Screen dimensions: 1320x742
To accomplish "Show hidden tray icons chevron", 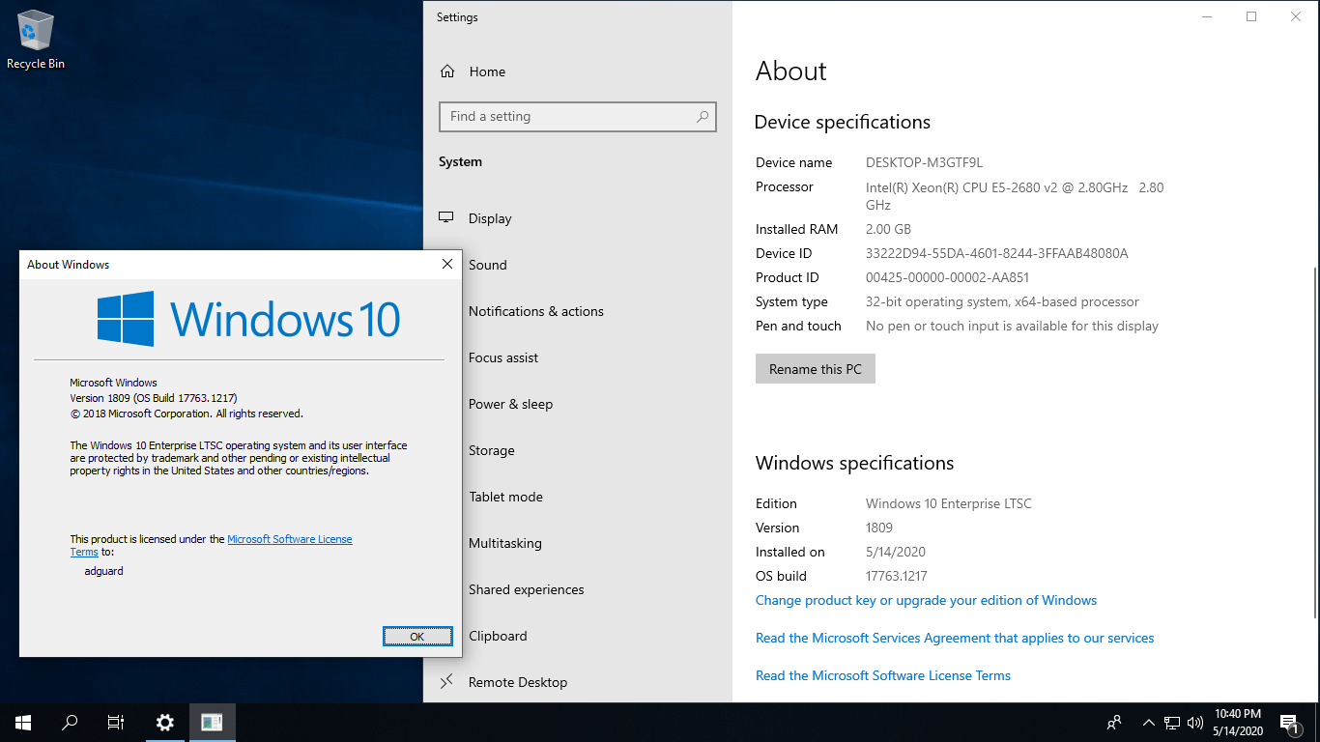I will click(x=1149, y=722).
